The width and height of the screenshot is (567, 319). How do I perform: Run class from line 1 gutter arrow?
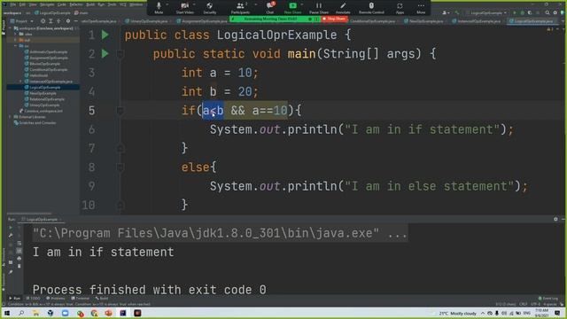[x=105, y=35]
